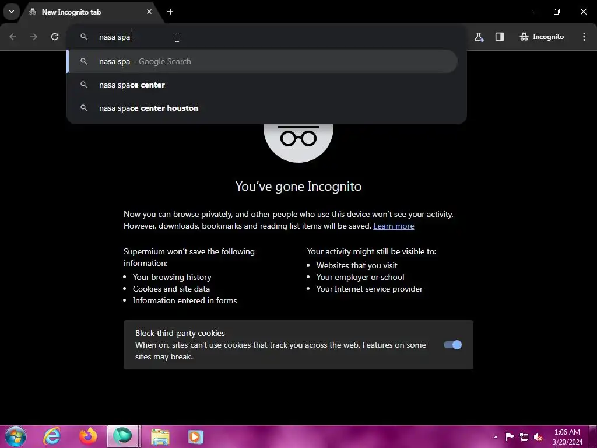Screen dimensions: 597x448
Task: Select 'nasa spa - Google Search' suggestion
Action: [x=262, y=61]
